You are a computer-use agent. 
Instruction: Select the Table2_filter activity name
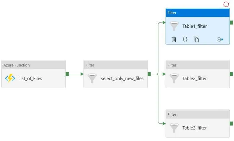coord(195,78)
